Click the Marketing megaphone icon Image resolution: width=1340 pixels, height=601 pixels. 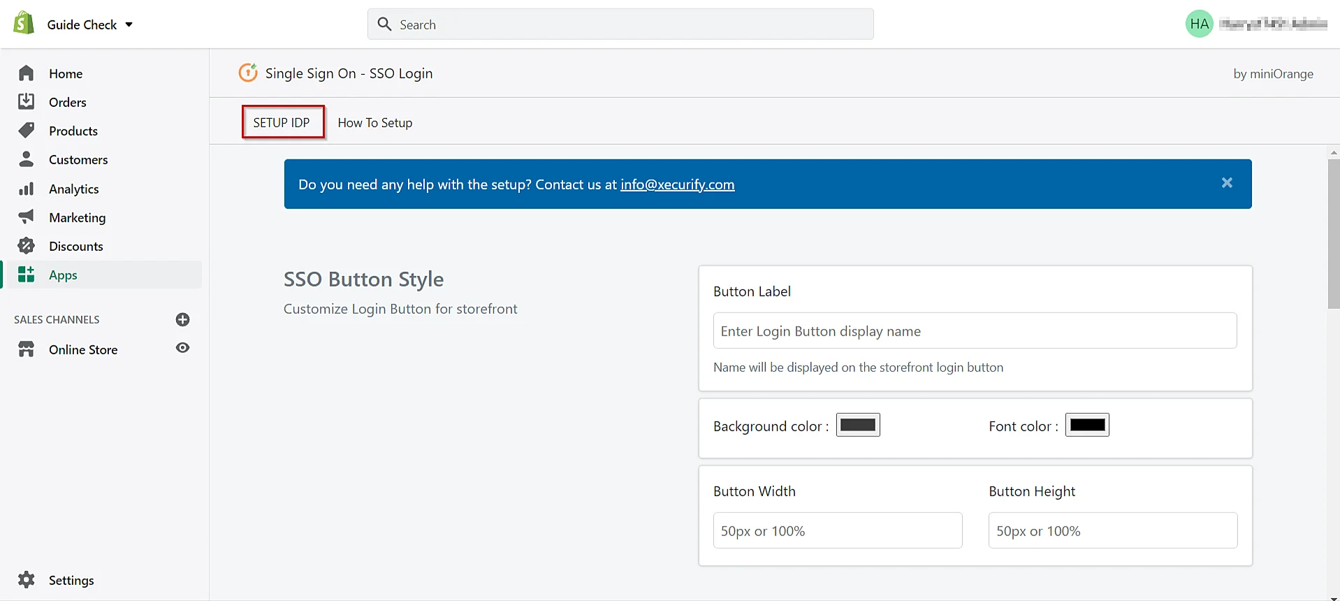[27, 217]
